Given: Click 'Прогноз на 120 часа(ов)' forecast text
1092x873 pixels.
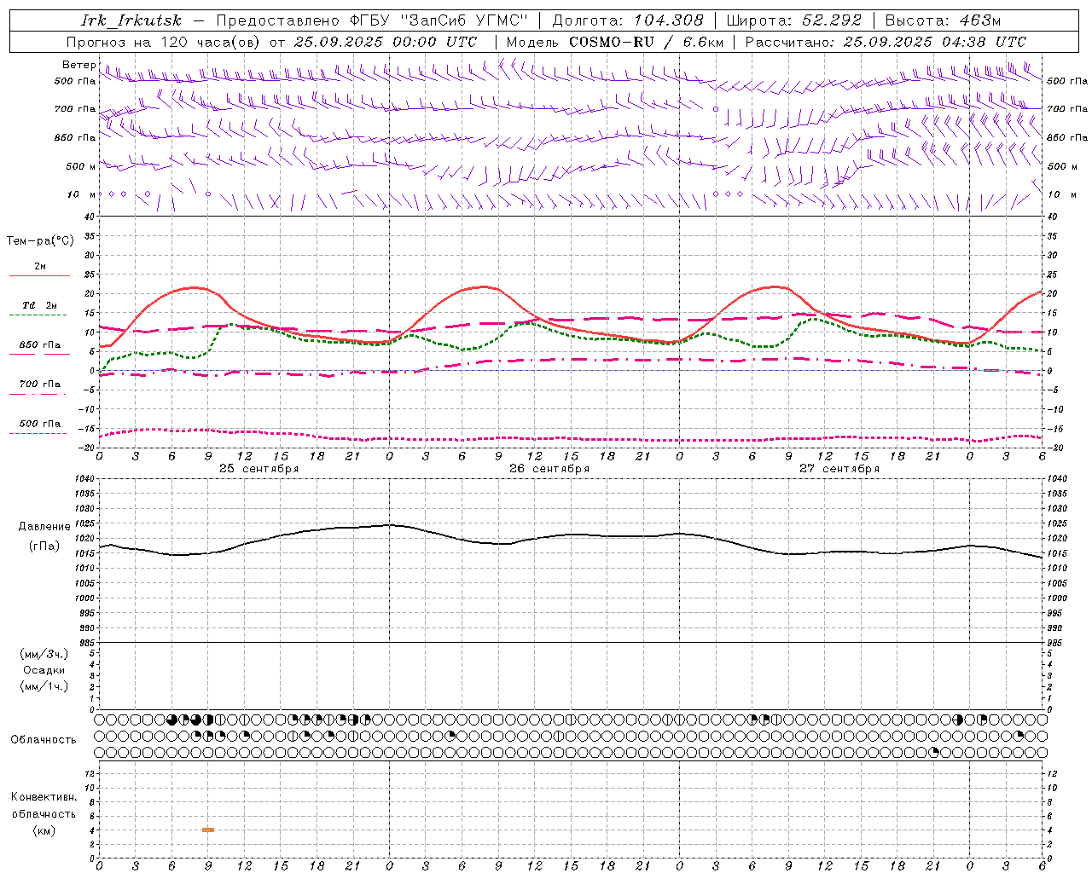Looking at the screenshot, I should (x=164, y=42).
